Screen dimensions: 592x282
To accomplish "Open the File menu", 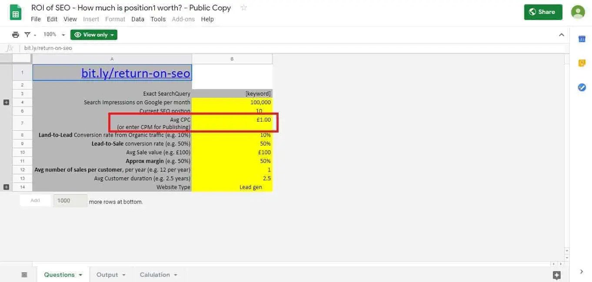I will pyautogui.click(x=36, y=19).
